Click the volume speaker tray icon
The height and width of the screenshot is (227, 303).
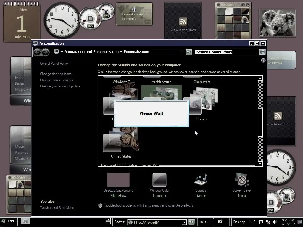coord(275,222)
